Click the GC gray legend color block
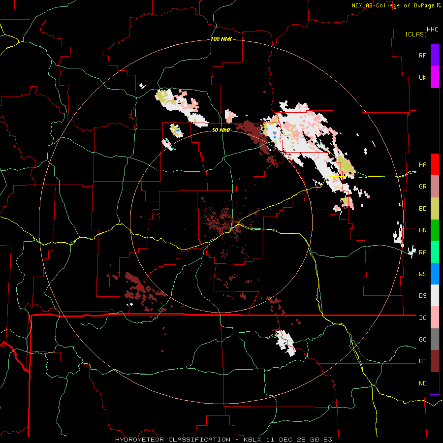Screen dimensions: 443x443 435,339
